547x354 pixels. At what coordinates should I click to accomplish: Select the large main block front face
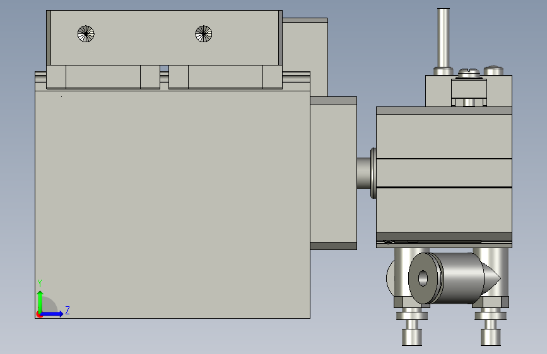[x=172, y=205]
